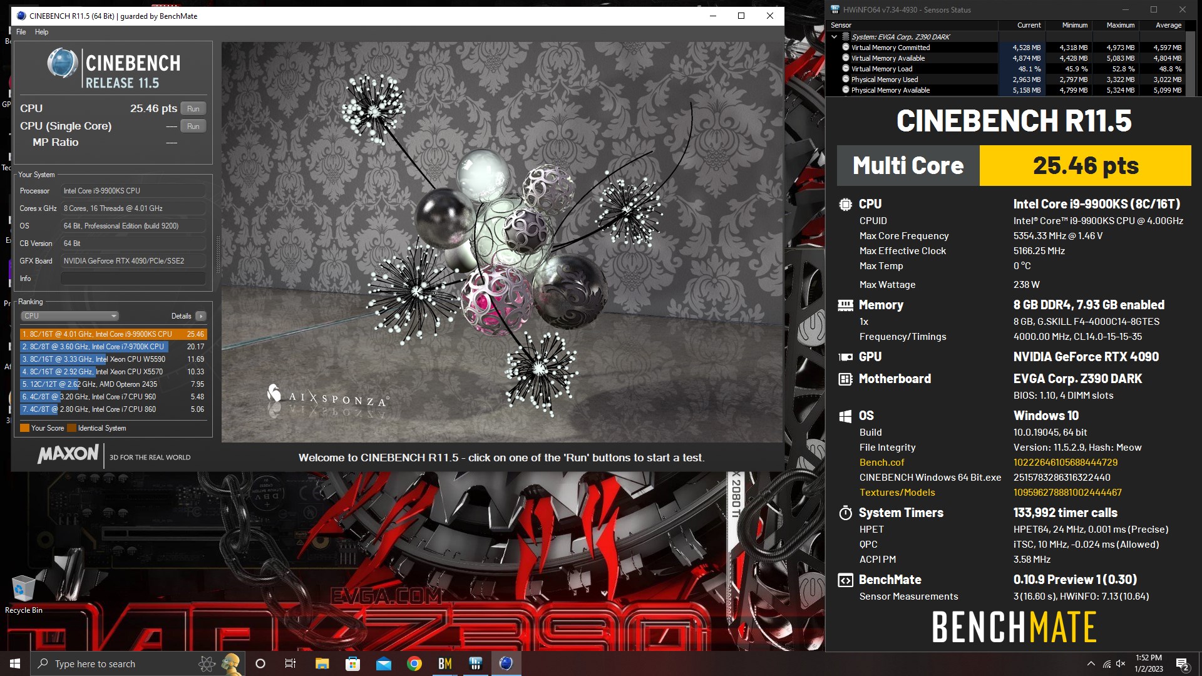The image size is (1202, 676).
Task: Select ranking row Intel Xeon CPU W5590
Action: (113, 359)
